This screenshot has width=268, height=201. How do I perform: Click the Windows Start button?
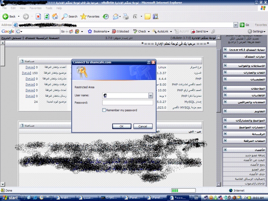10,198
